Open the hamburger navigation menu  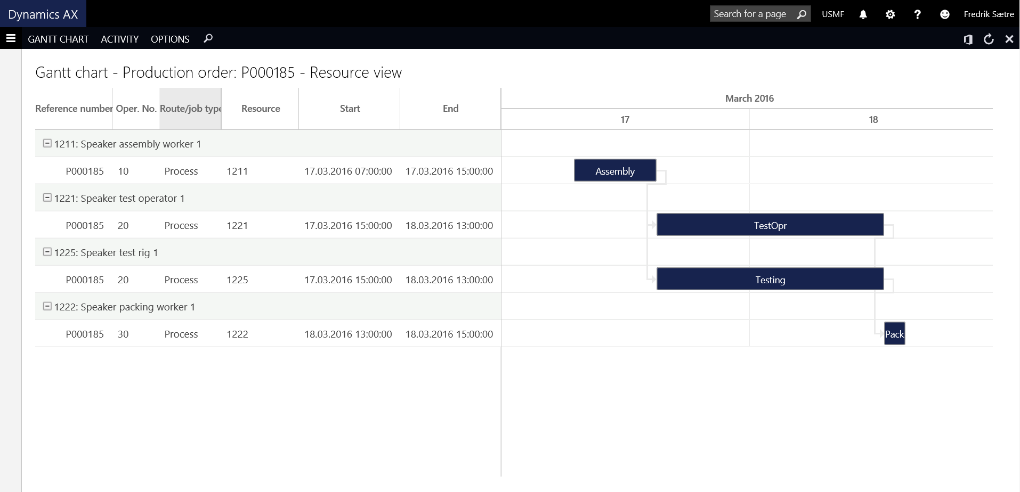[x=11, y=38]
